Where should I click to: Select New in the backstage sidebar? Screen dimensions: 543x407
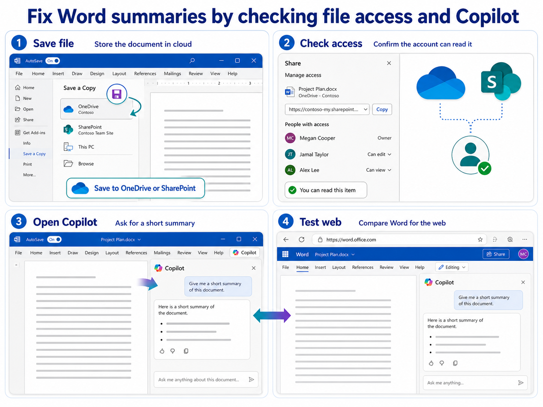coord(23,98)
